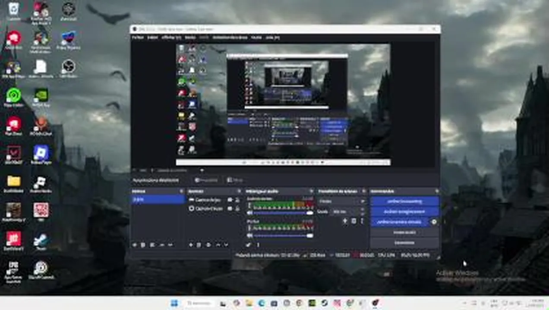Remove selected source with trash icon
Image resolution: width=549 pixels, height=310 pixels.
click(199, 245)
